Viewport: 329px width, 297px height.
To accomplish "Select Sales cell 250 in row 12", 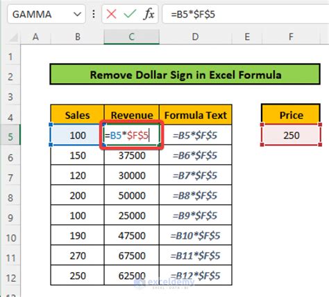I will tap(77, 276).
